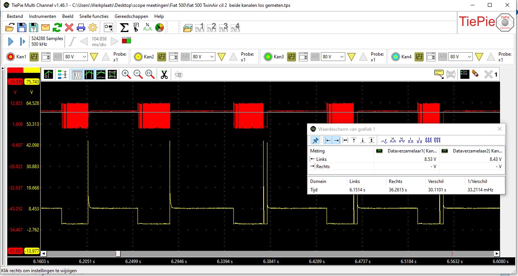Click the zoom out magnifier icon
Screen dimensions: 518x276
point(138,75)
